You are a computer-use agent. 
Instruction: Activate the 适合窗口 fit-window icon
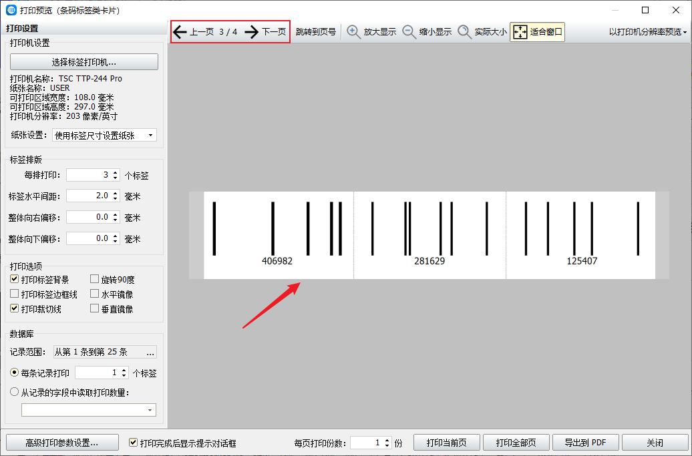tap(519, 31)
